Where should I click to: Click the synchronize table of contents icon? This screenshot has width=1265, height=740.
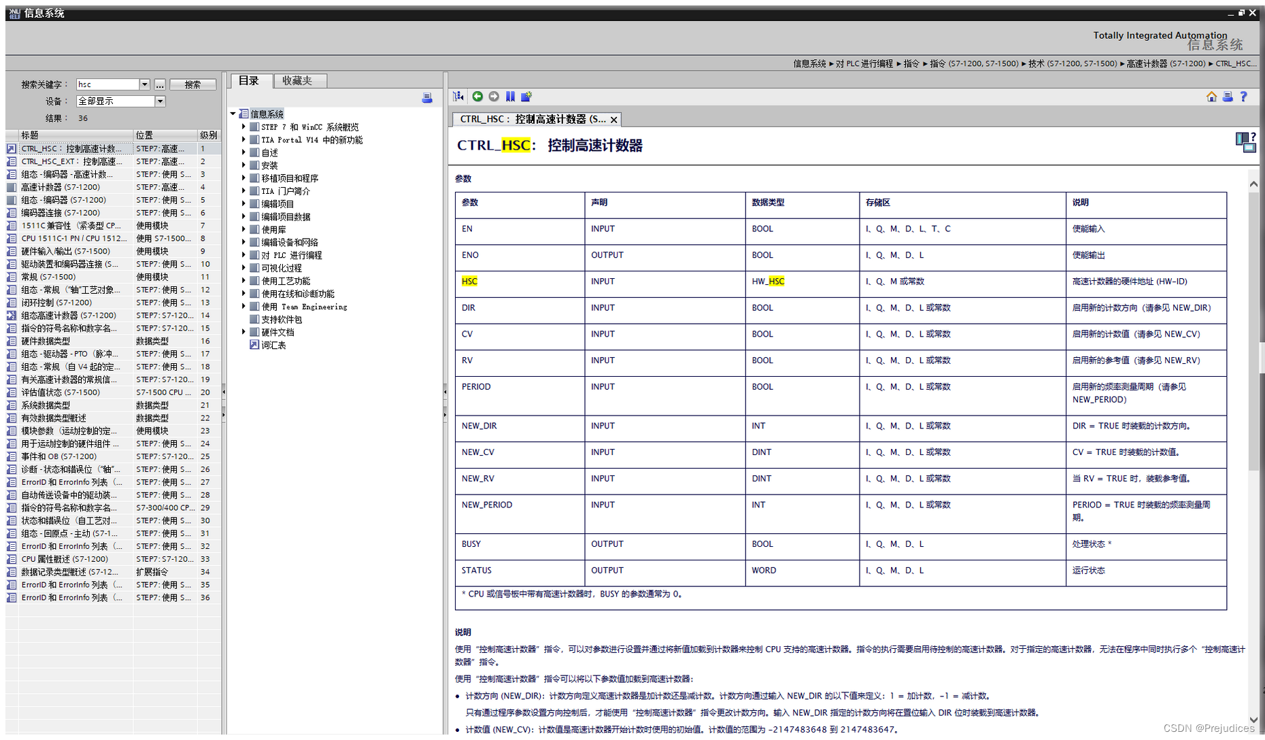(x=459, y=97)
